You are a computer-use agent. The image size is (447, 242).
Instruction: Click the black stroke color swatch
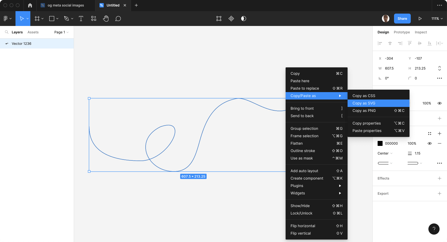pos(380,143)
